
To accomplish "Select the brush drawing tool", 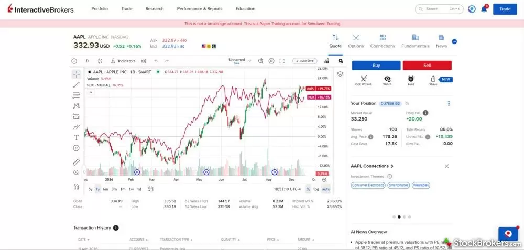I will coord(76,127).
